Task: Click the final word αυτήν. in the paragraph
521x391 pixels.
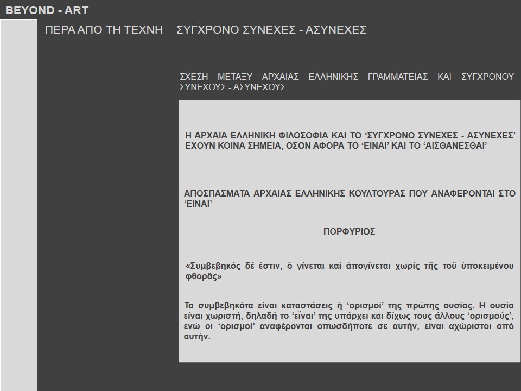Action: [x=197, y=337]
